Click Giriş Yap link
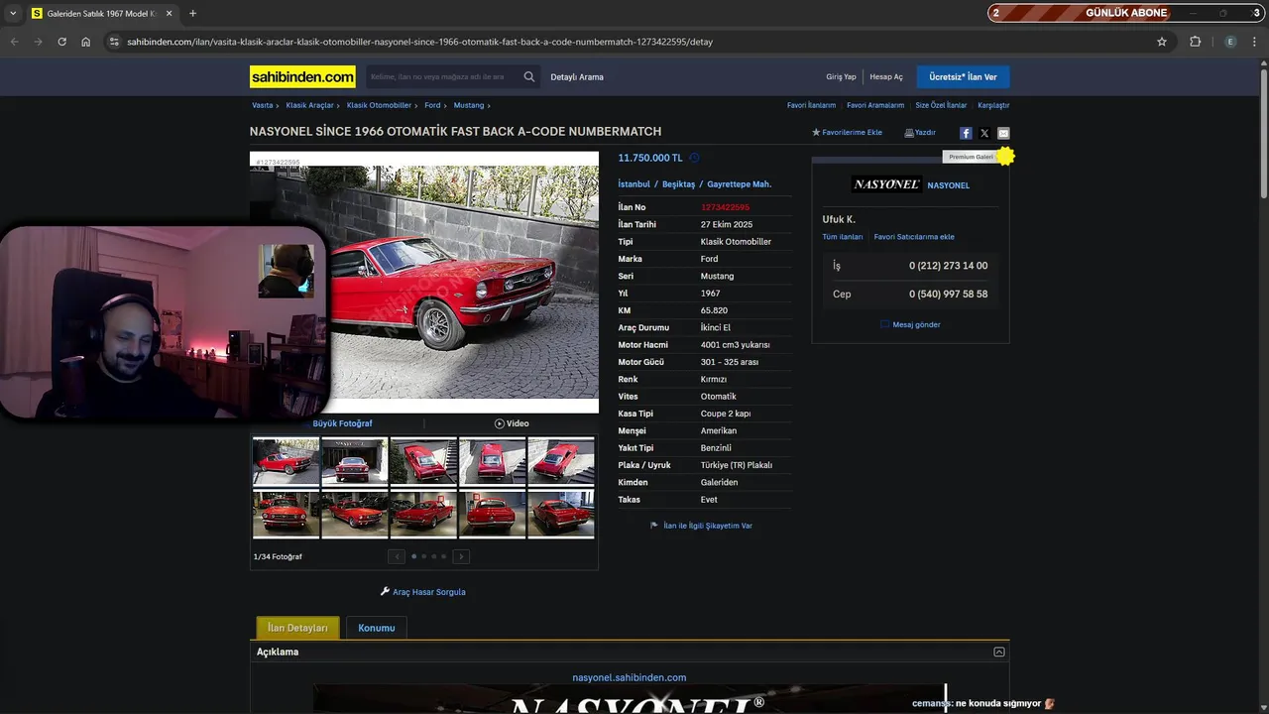The image size is (1269, 714). 841,76
